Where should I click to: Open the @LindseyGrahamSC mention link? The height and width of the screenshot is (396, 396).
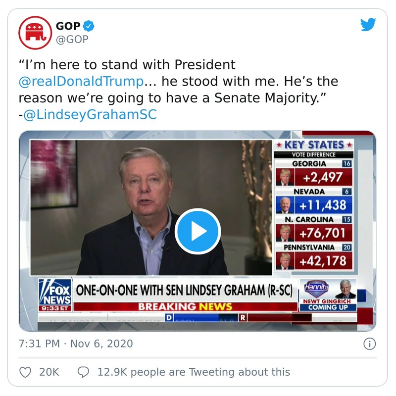(x=90, y=114)
